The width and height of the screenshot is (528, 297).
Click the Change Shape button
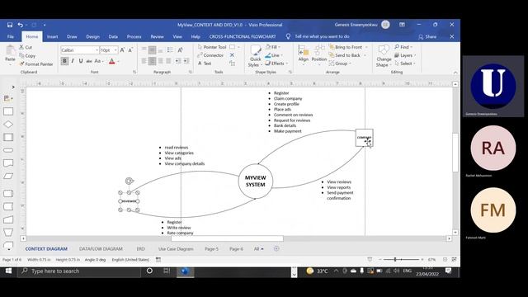(x=384, y=56)
